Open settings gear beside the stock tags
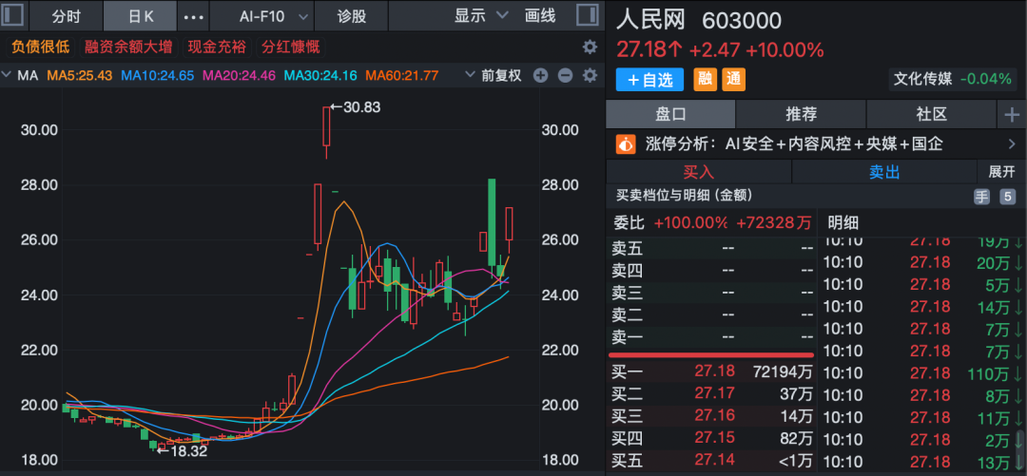 pos(590,47)
